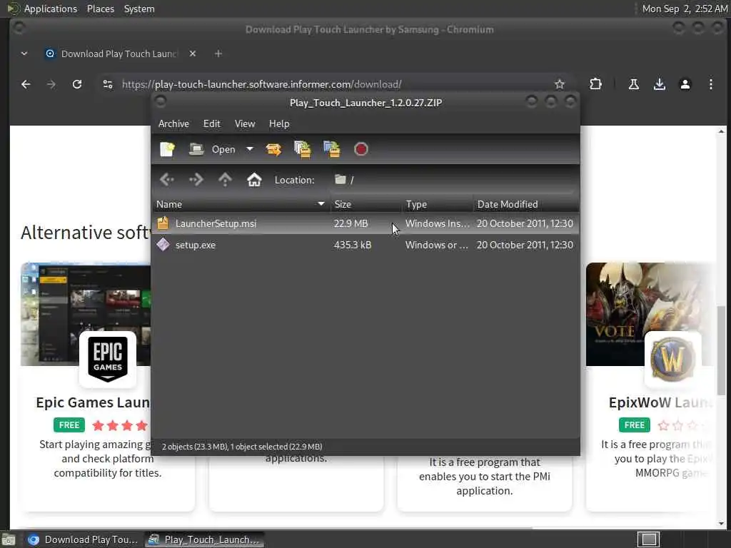The image size is (731, 548).
Task: Open Chromium extensions puzzle icon
Action: [595, 84]
